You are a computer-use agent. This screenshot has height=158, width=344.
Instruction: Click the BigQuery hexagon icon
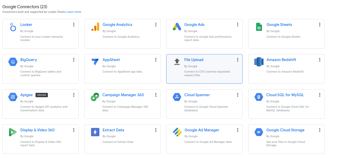pos(13,62)
